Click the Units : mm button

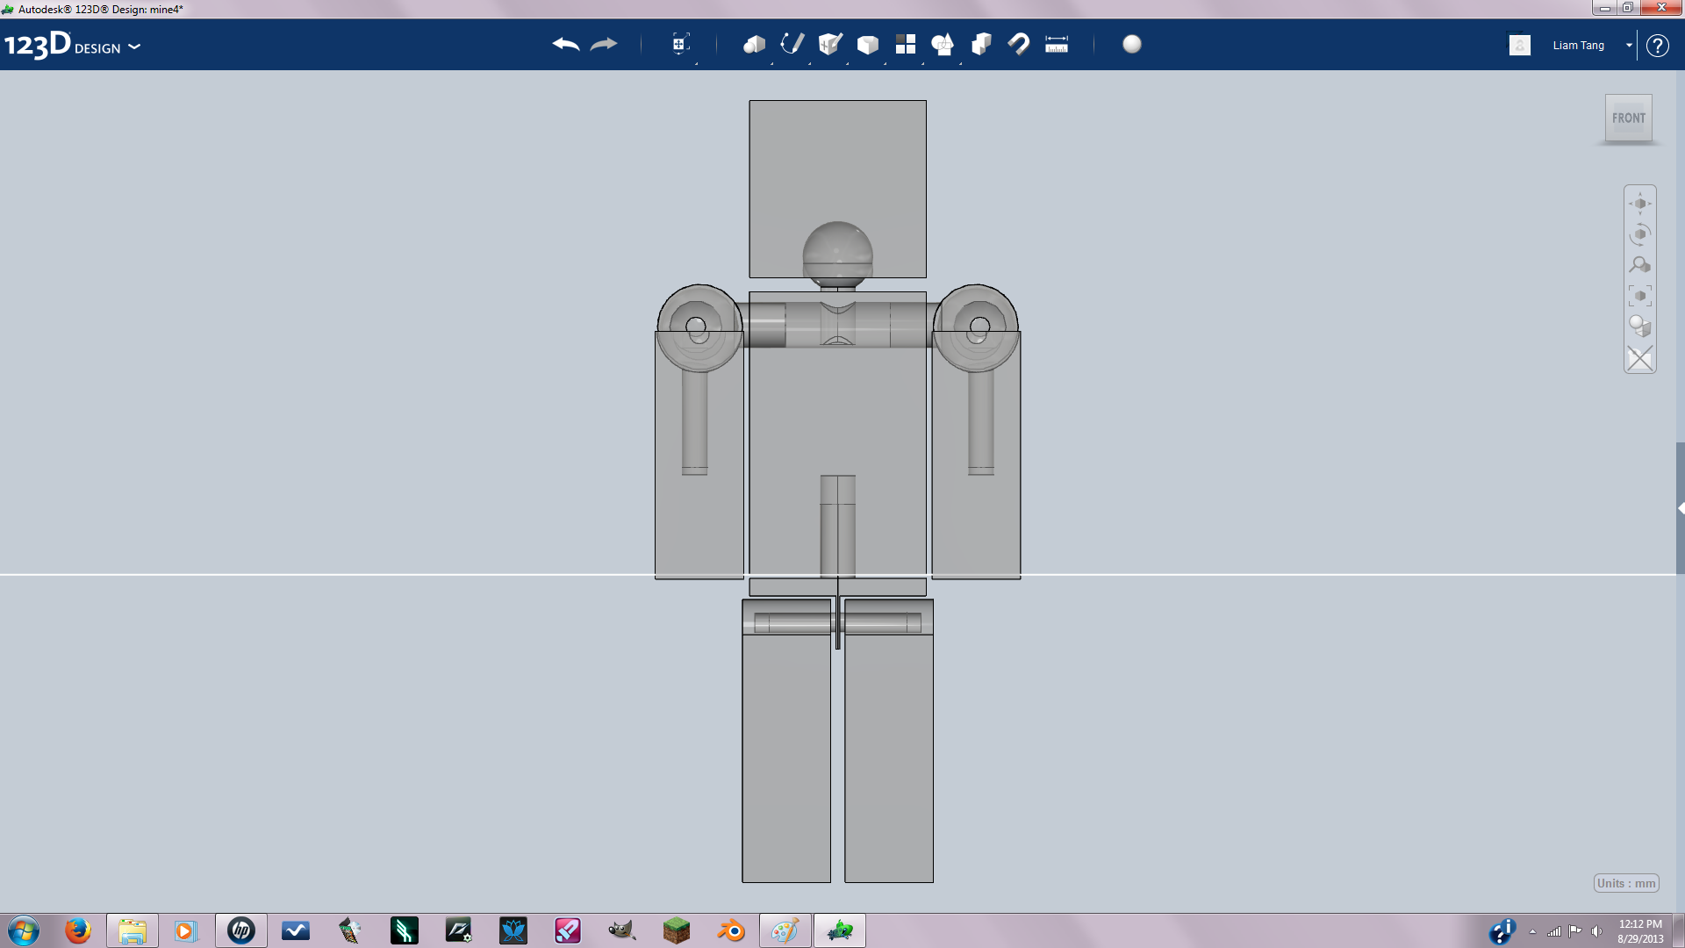1626,883
